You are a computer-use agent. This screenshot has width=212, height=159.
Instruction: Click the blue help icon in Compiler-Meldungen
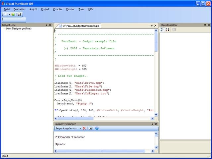(97, 128)
